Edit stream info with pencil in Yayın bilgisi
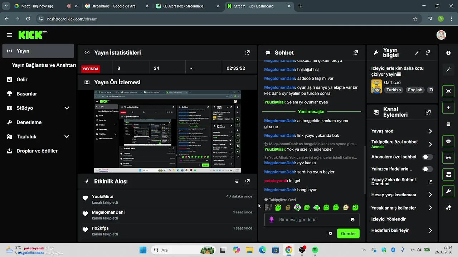Image resolution: width=458 pixels, height=257 pixels. coord(417,52)
